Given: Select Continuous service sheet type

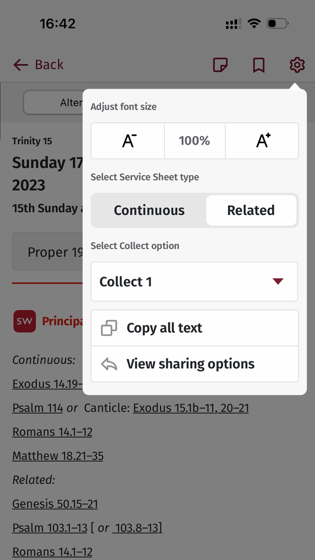Looking at the screenshot, I should click(x=149, y=210).
